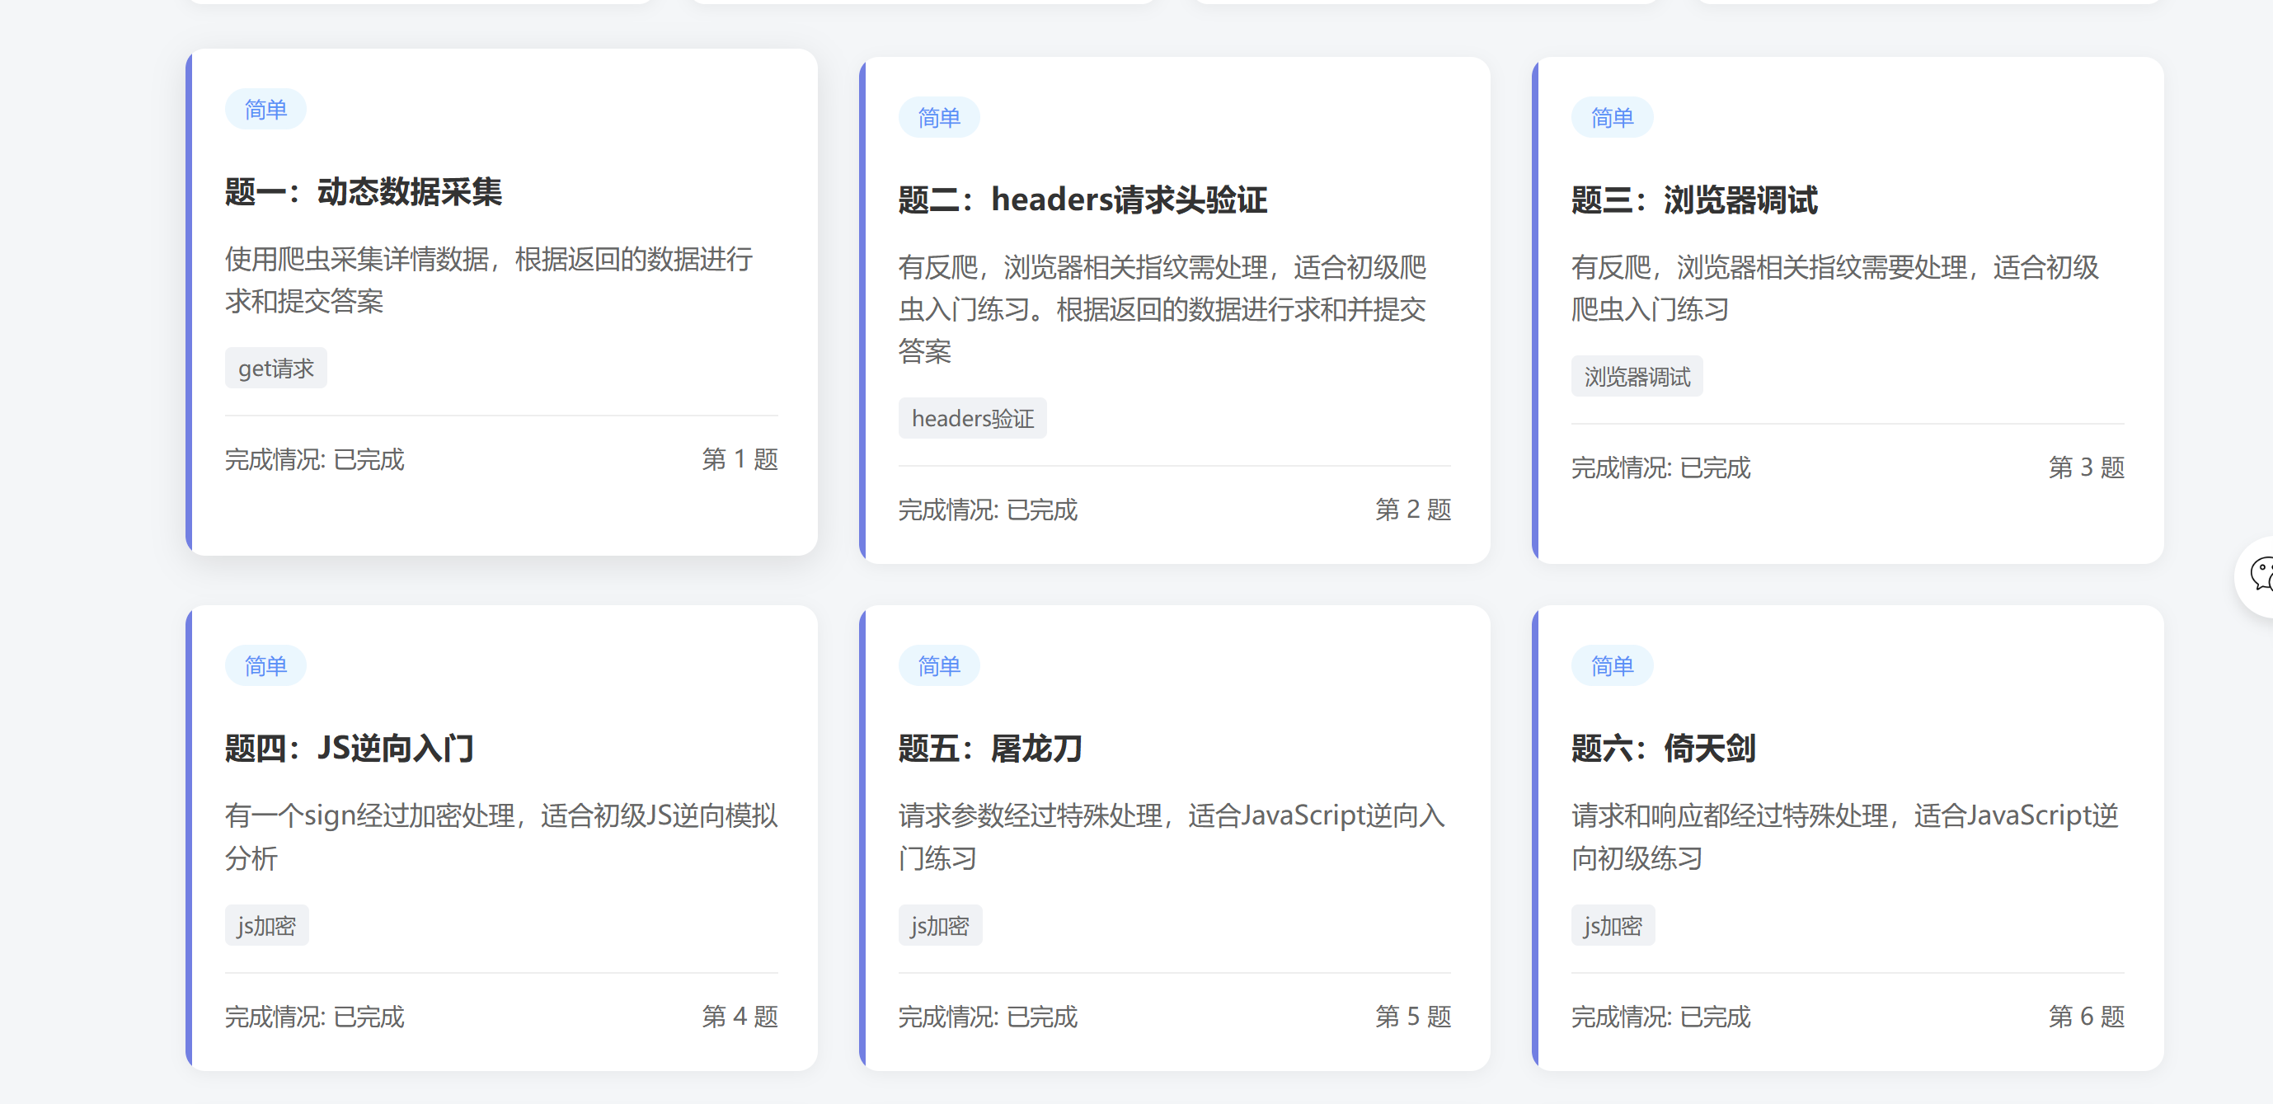This screenshot has width=2273, height=1104.
Task: Click 第 1 题 label
Action: tap(739, 459)
